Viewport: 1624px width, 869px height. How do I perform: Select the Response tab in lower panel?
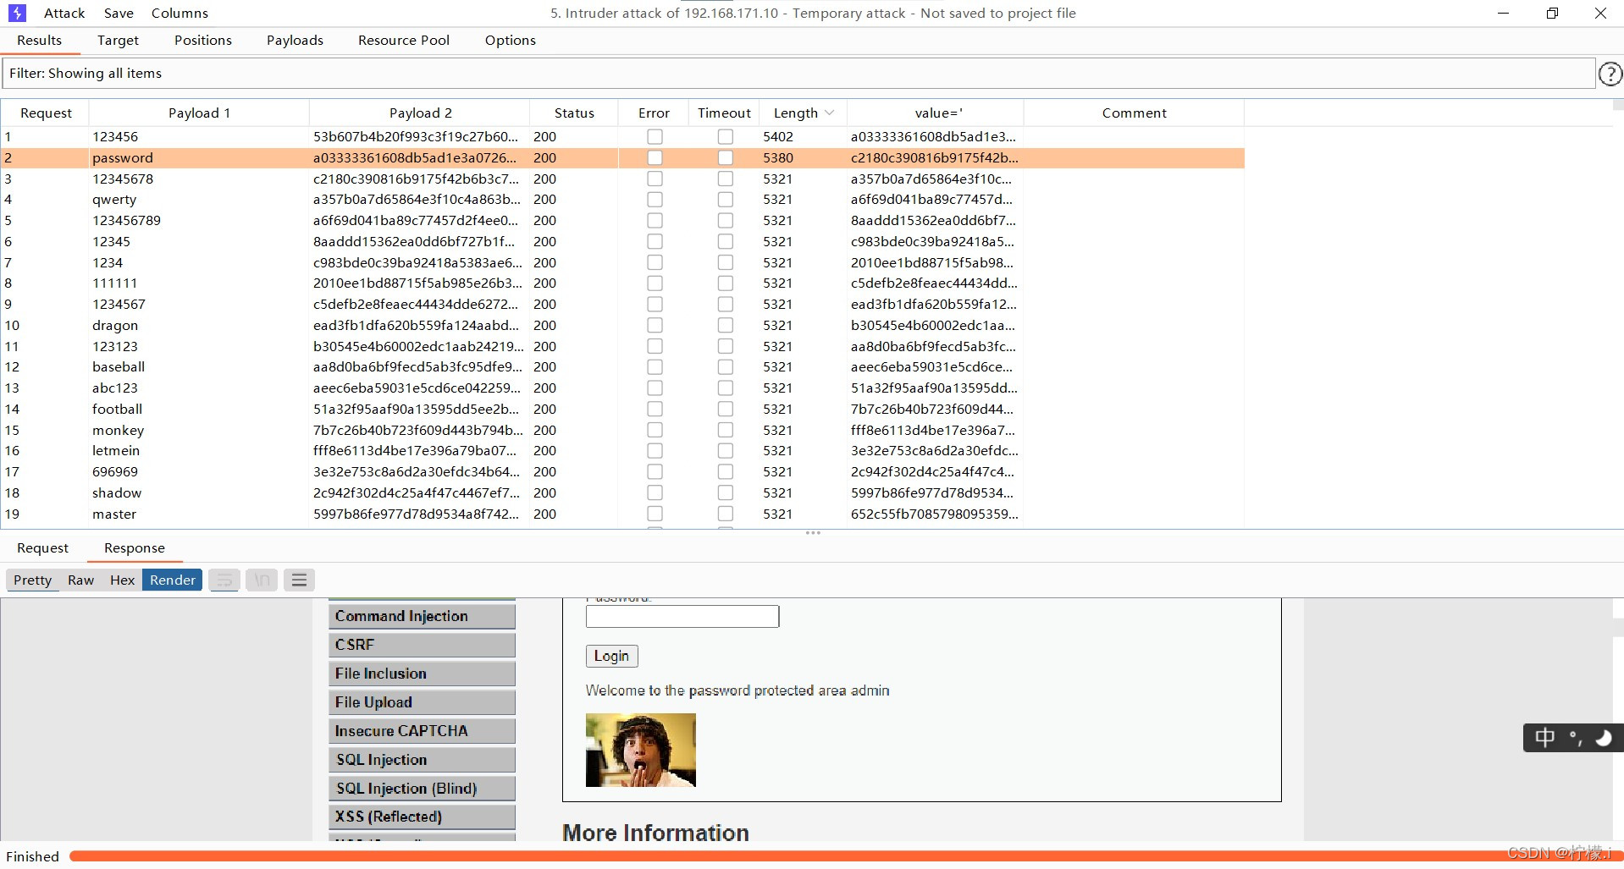(x=135, y=547)
